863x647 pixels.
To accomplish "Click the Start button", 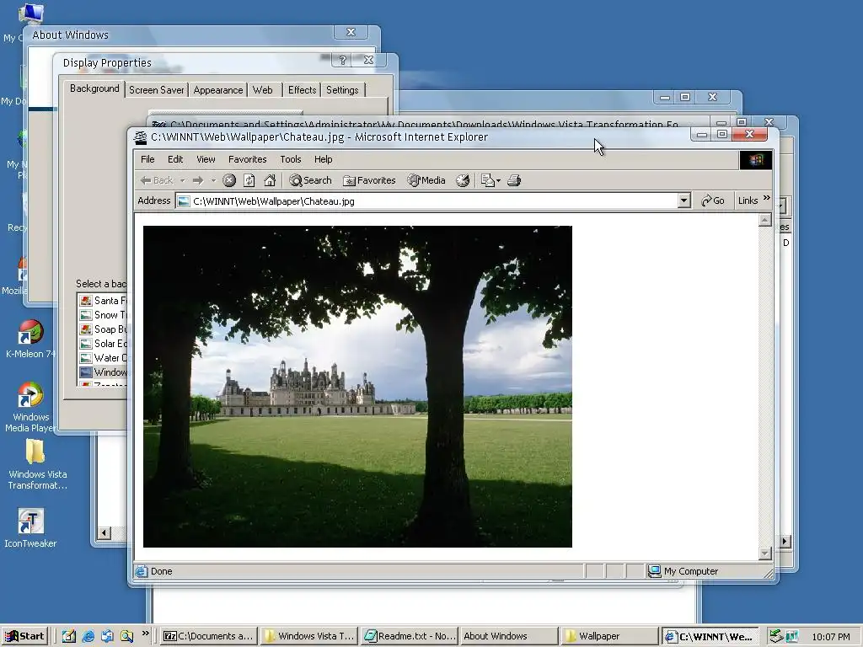I will (24, 636).
